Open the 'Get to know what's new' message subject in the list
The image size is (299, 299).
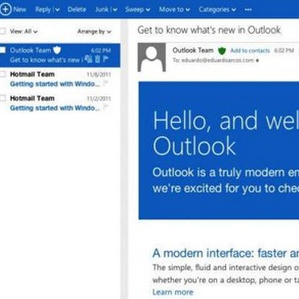pos(46,60)
